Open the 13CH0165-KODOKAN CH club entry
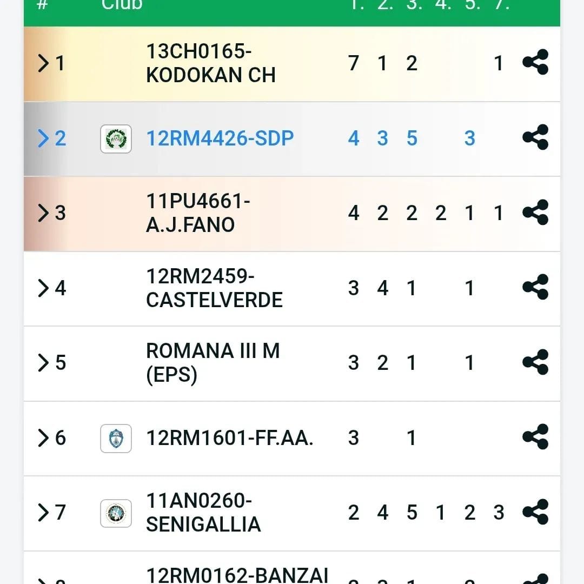The image size is (584, 584). (210, 63)
